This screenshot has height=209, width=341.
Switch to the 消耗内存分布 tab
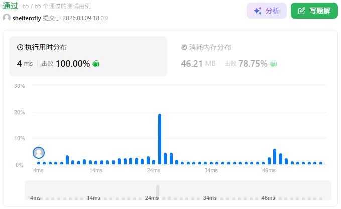[x=206, y=47]
